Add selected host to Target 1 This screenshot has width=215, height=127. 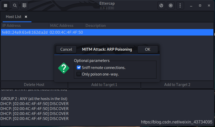pos(104,85)
